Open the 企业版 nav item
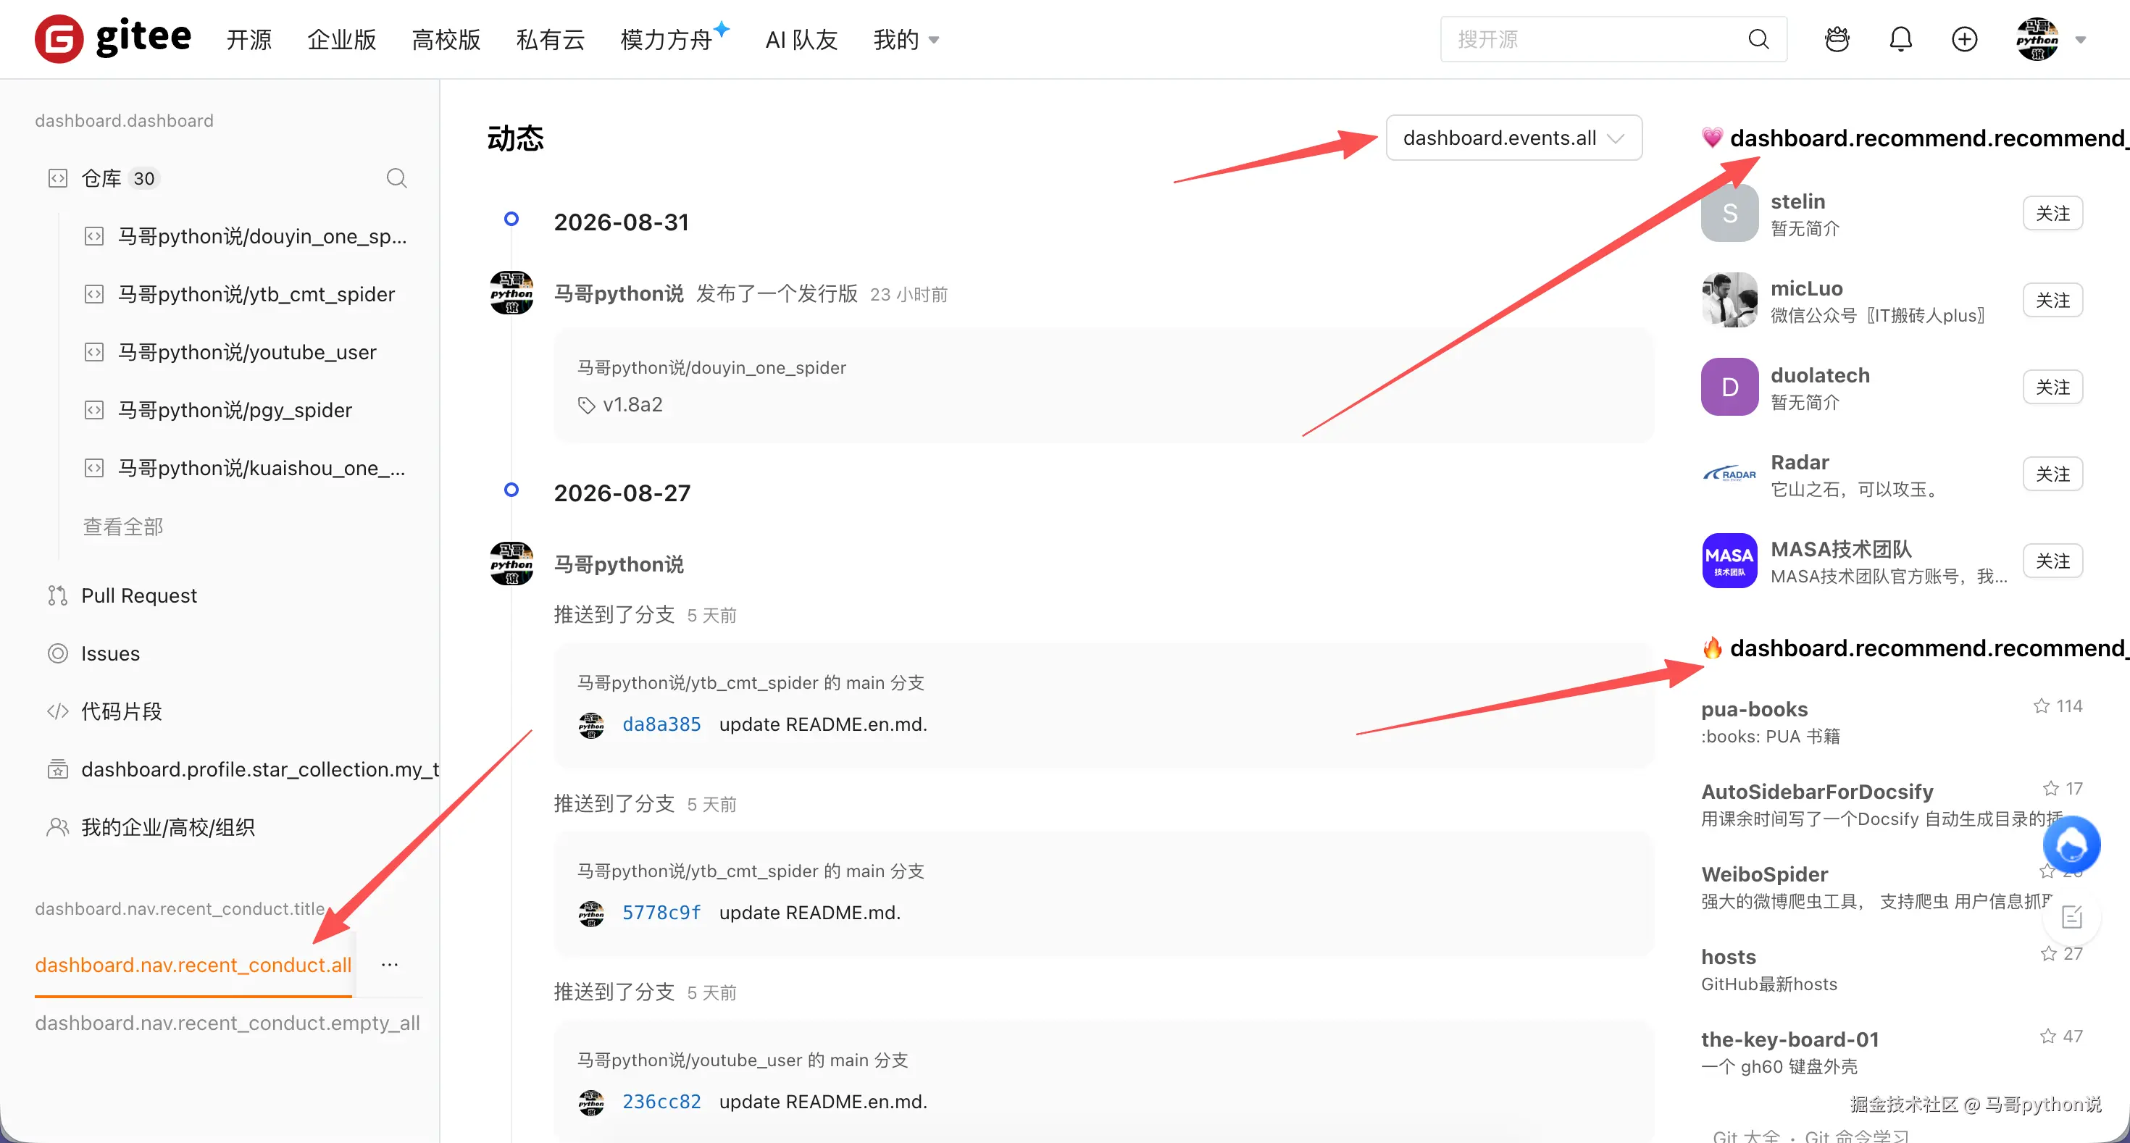 click(x=341, y=39)
